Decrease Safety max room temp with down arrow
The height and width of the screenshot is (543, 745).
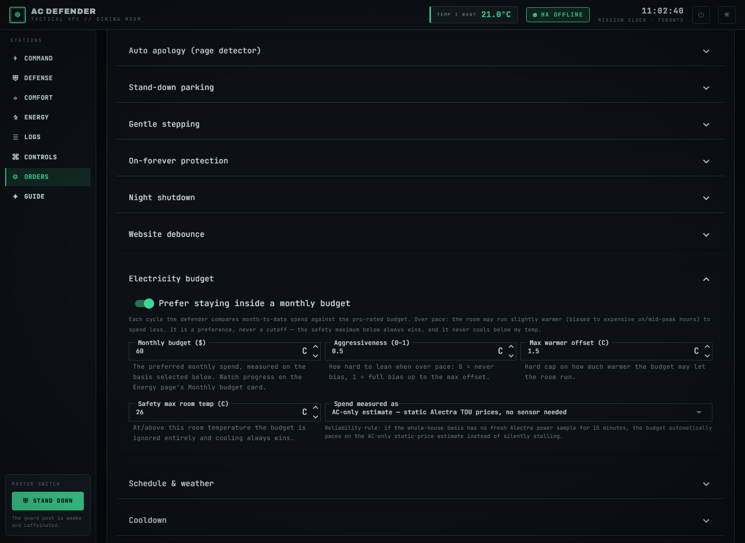pos(316,417)
